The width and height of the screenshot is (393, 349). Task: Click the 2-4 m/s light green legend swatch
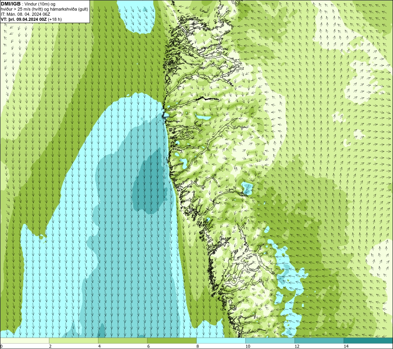(74, 341)
